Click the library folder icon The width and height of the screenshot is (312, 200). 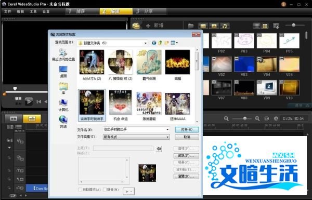pos(191,26)
